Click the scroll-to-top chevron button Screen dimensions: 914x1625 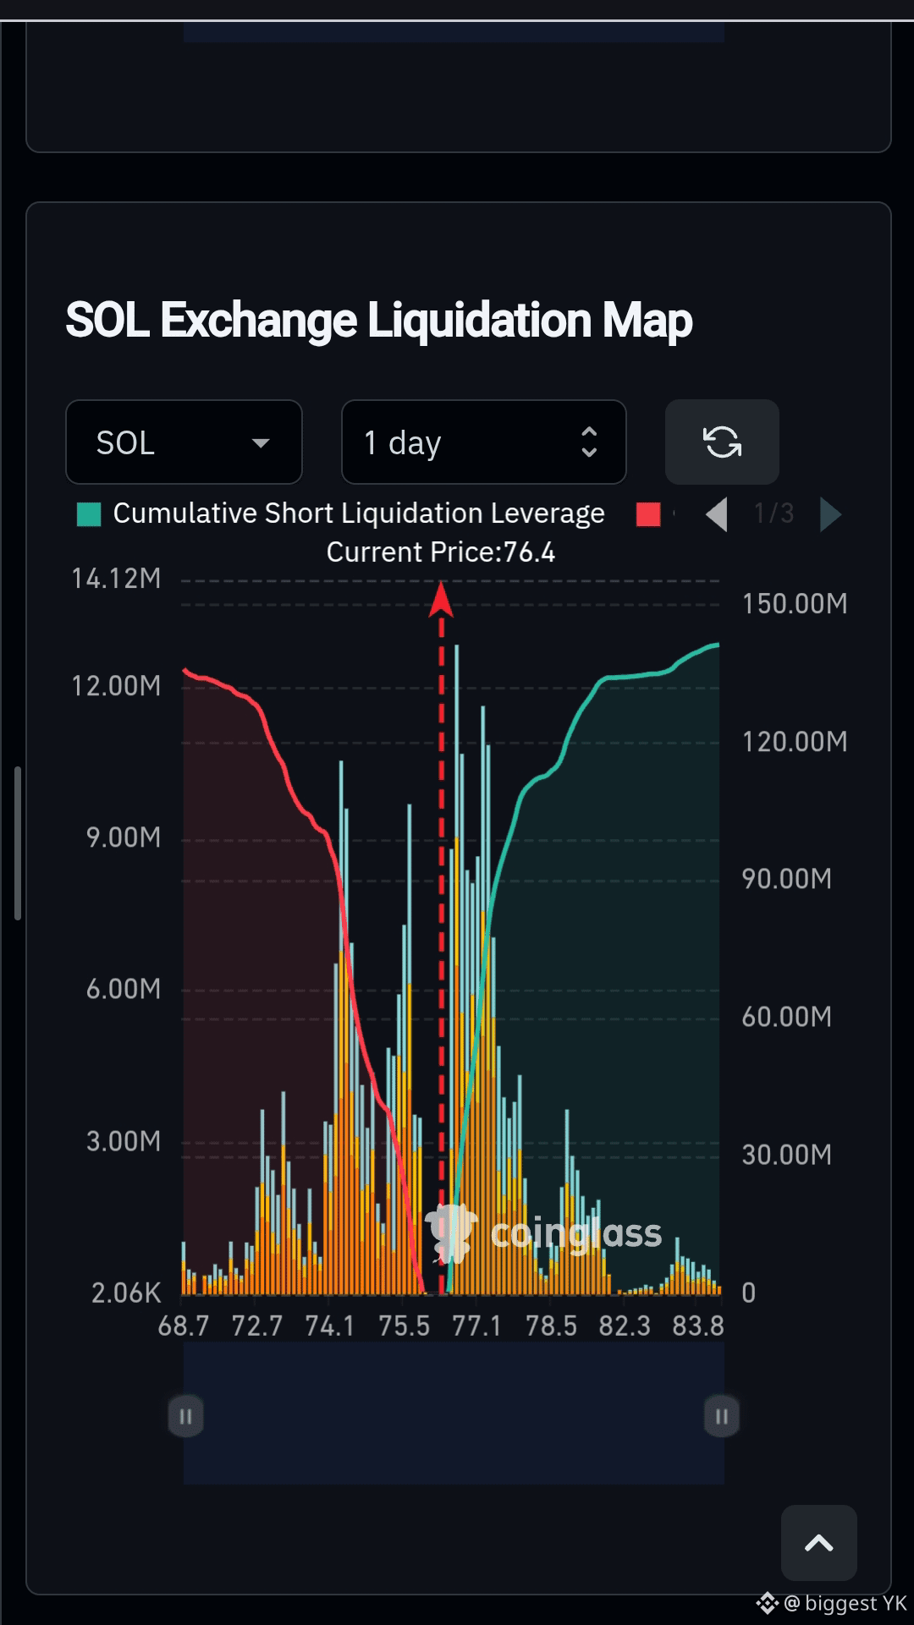coord(818,1543)
